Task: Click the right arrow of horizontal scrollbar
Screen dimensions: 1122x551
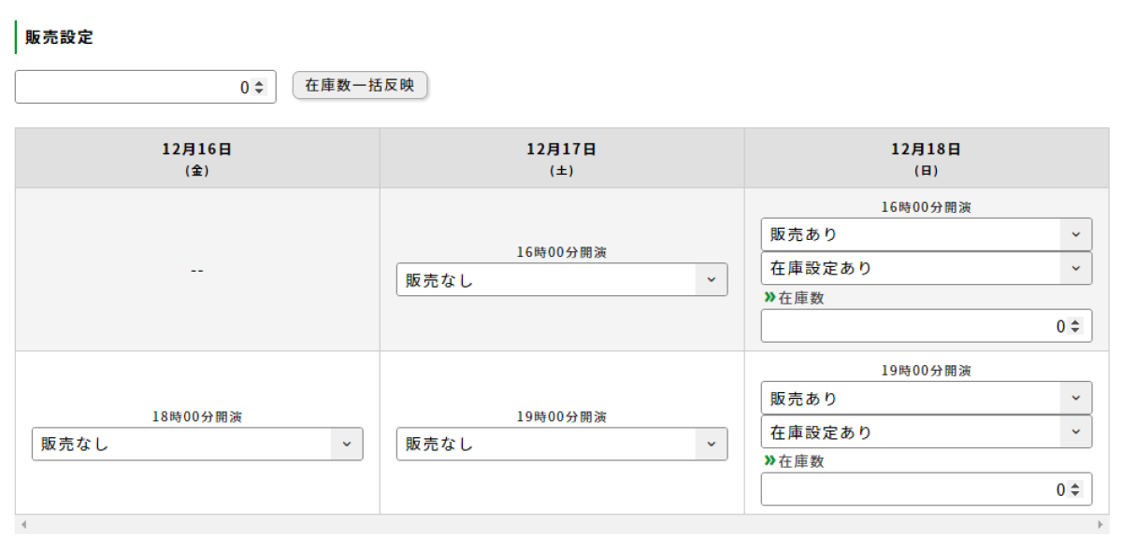Action: pyautogui.click(x=1100, y=525)
